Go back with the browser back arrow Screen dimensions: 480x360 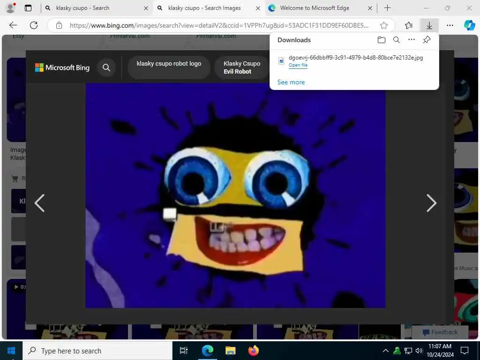point(13,25)
